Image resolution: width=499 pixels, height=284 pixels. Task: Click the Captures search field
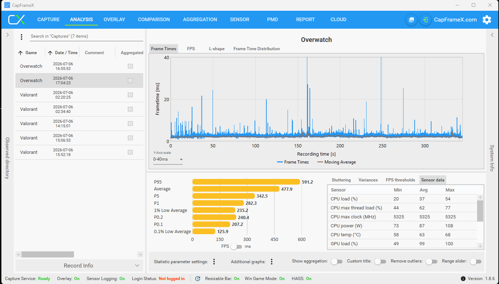[86, 36]
